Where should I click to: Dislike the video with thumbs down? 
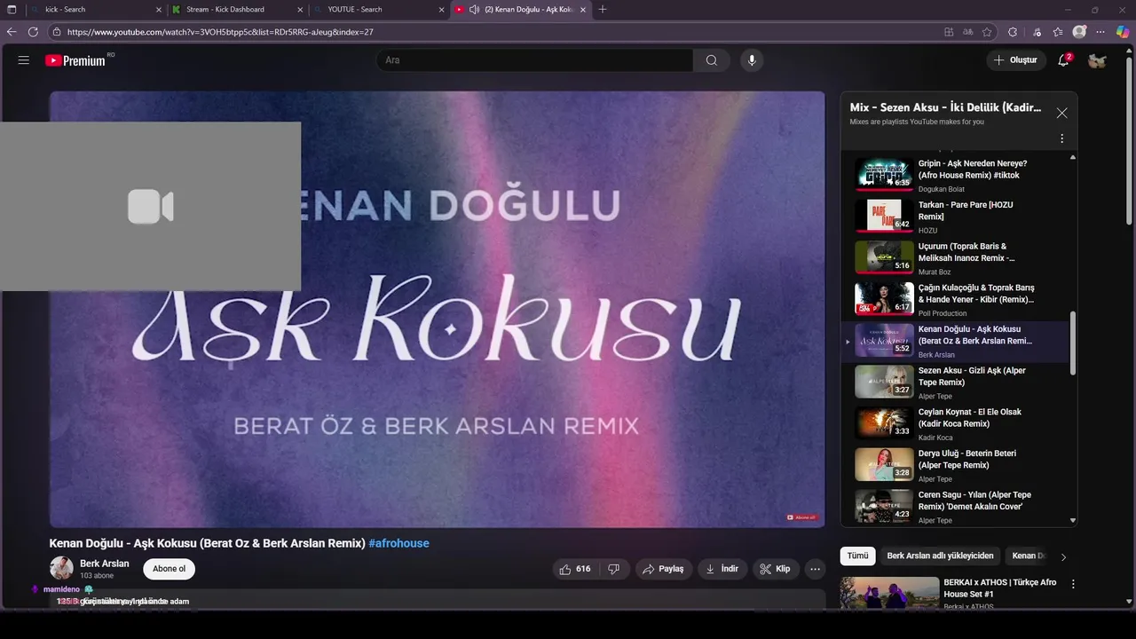tap(613, 569)
